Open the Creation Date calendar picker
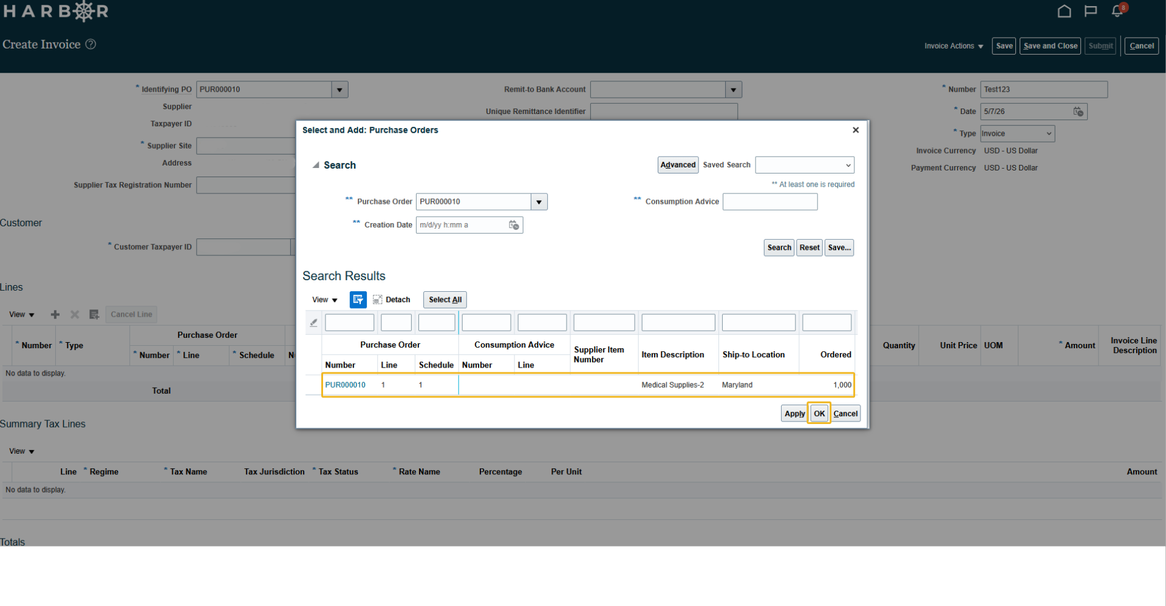The image size is (1166, 606). click(x=514, y=225)
